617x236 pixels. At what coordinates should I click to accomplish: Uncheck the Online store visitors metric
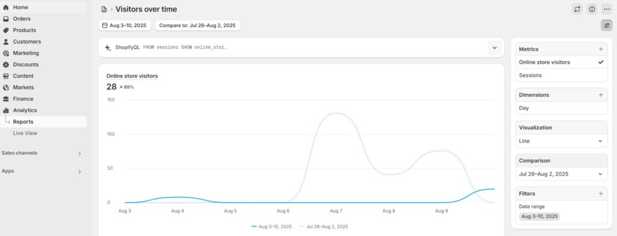click(562, 62)
